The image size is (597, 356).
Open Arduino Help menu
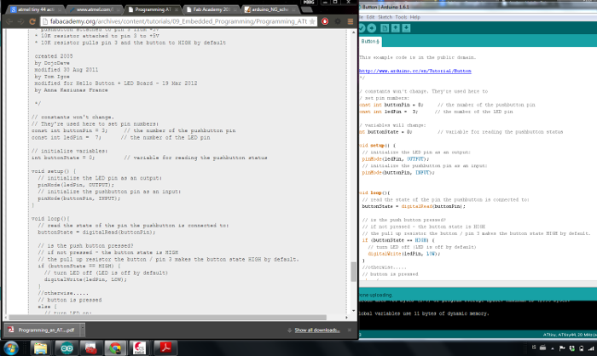(x=415, y=17)
